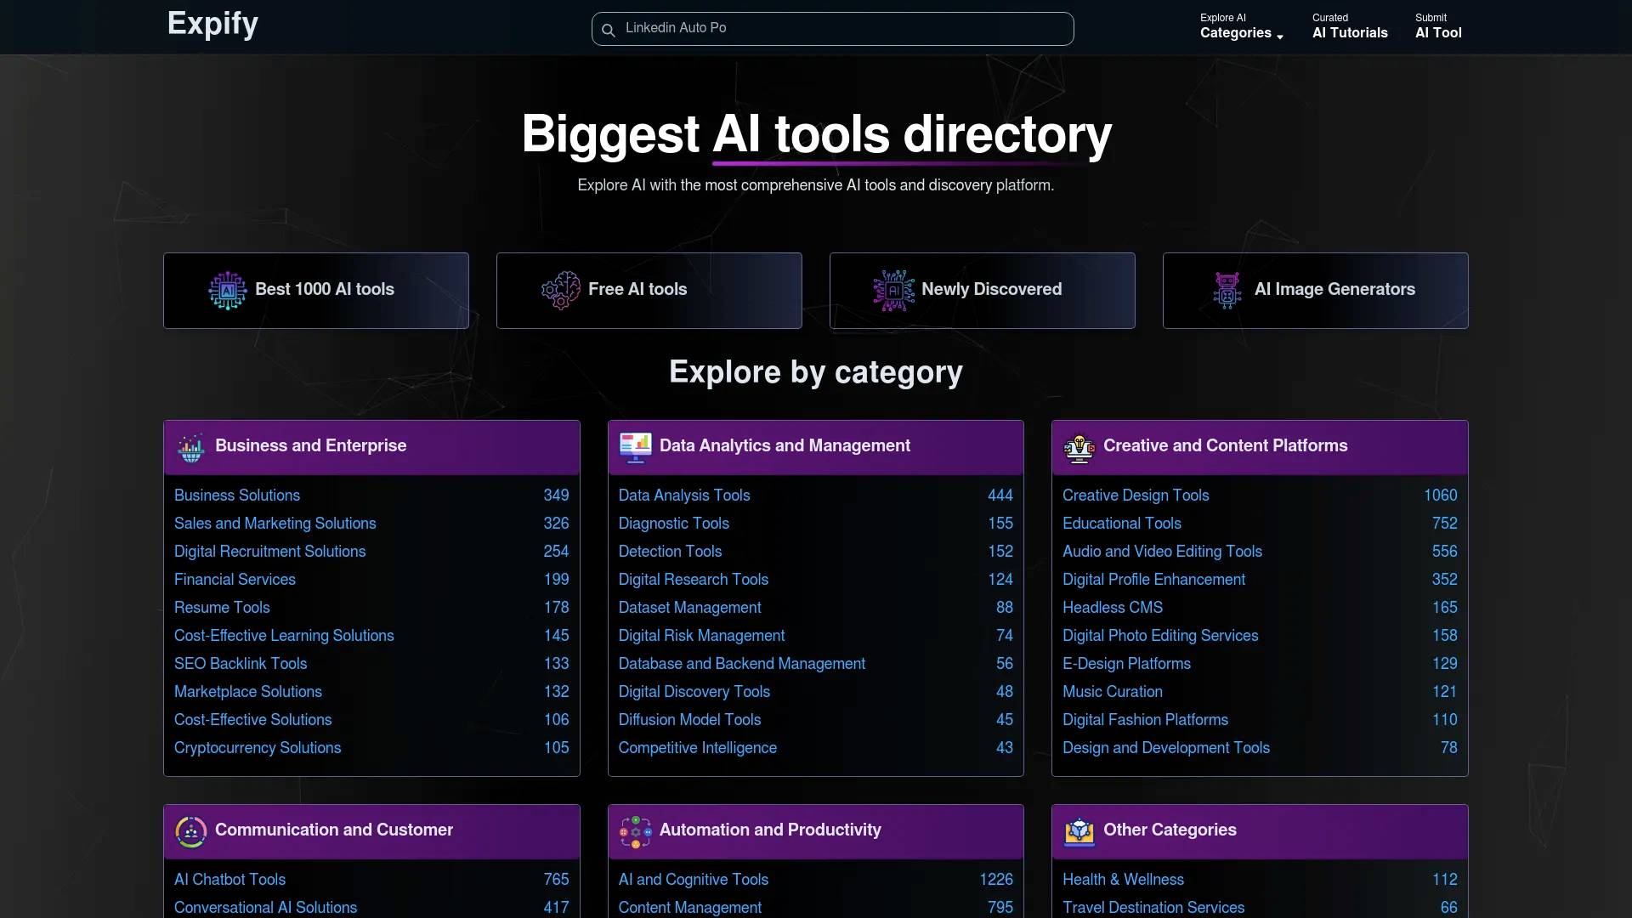The width and height of the screenshot is (1632, 918).
Task: Open the Free AI tools card
Action: coord(649,291)
